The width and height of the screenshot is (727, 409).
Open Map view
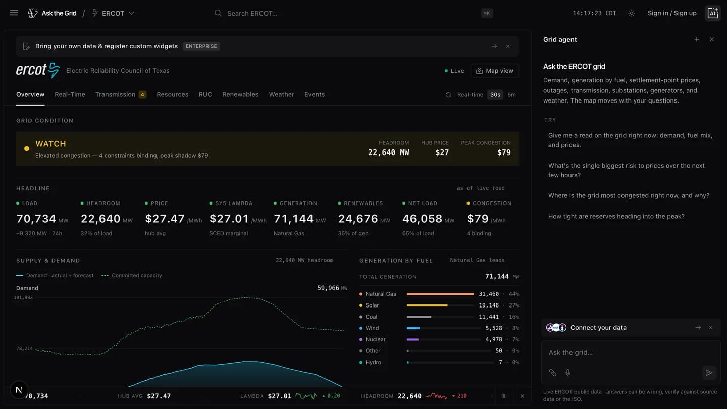pyautogui.click(x=495, y=71)
